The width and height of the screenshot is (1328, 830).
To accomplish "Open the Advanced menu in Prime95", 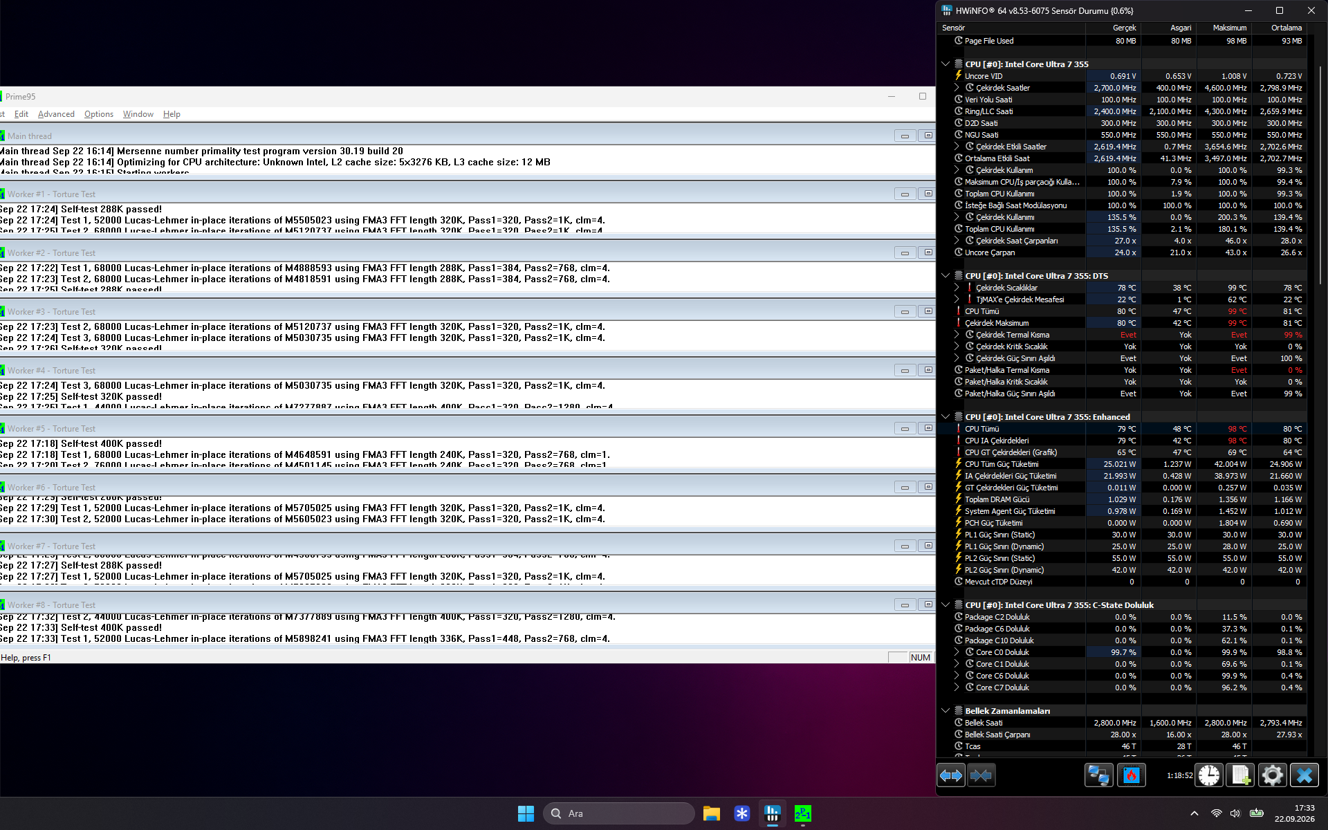I will [x=56, y=114].
